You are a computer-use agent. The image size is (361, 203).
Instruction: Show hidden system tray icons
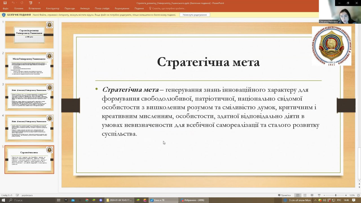point(316,200)
